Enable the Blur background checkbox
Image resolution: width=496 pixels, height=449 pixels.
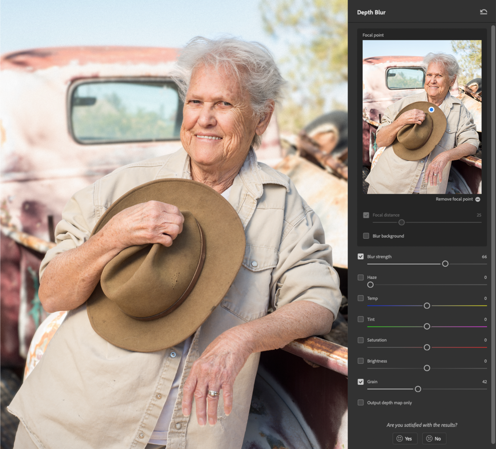pyautogui.click(x=366, y=236)
